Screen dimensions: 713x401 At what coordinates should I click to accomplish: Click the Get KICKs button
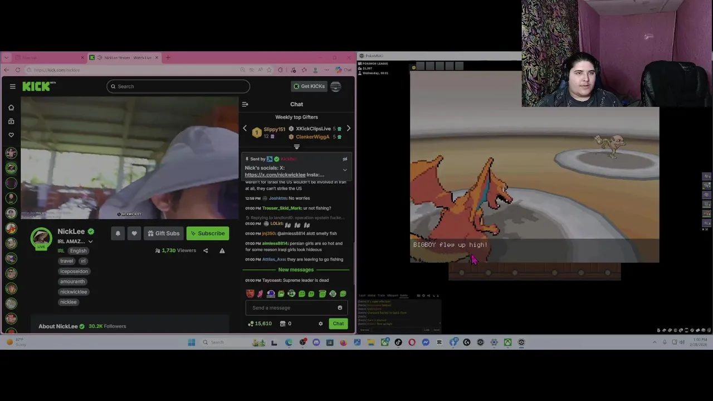pos(309,86)
